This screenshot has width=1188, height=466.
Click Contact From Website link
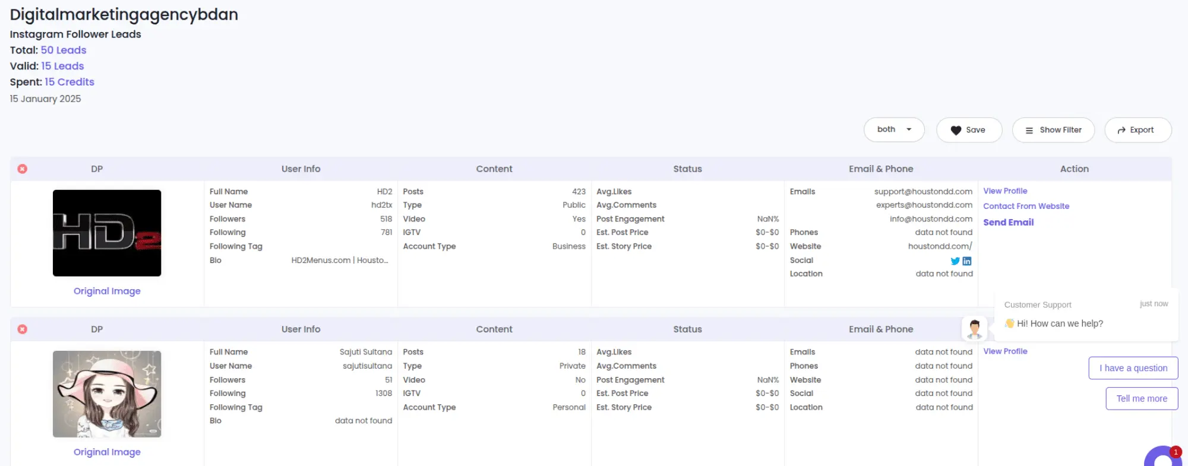click(x=1026, y=207)
